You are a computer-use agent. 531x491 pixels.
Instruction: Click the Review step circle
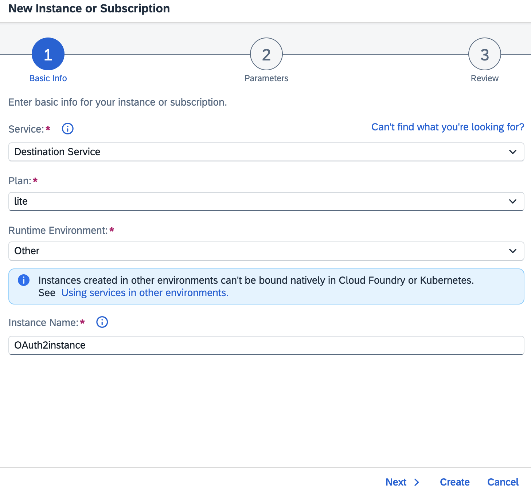pos(484,54)
